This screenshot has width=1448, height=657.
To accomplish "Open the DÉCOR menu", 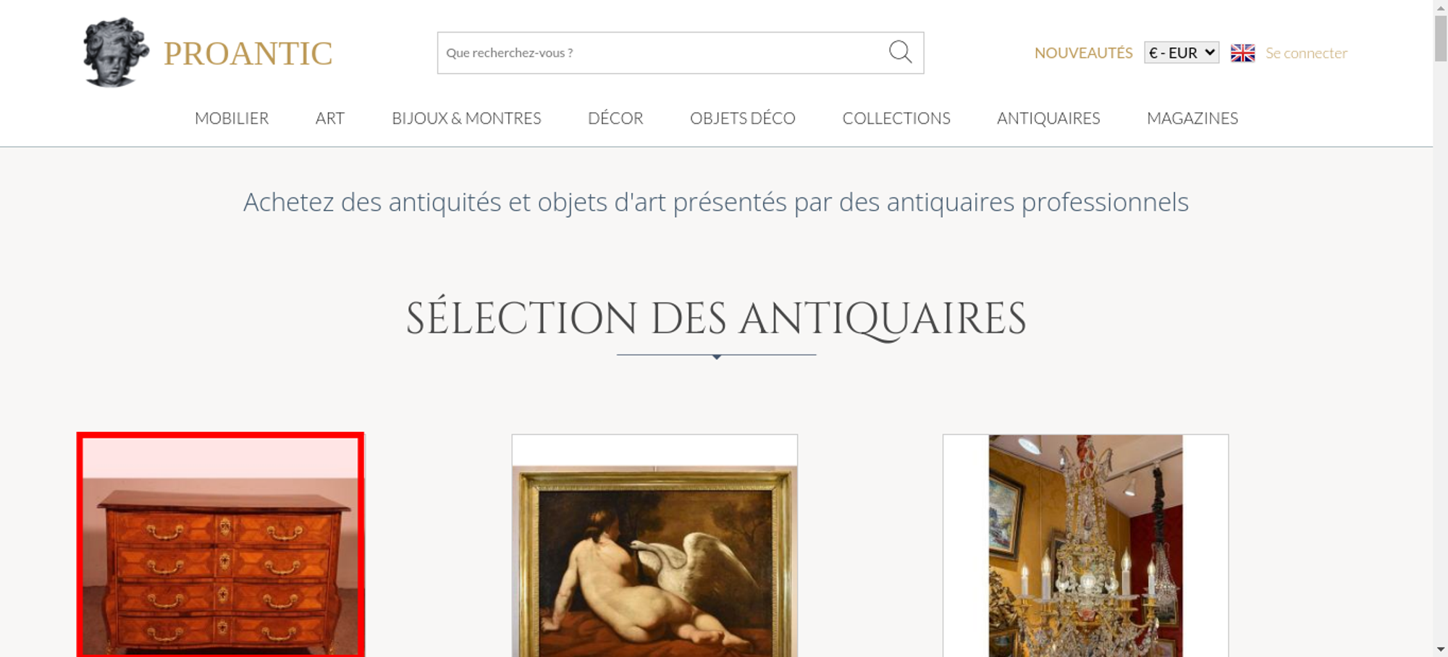I will tap(615, 118).
